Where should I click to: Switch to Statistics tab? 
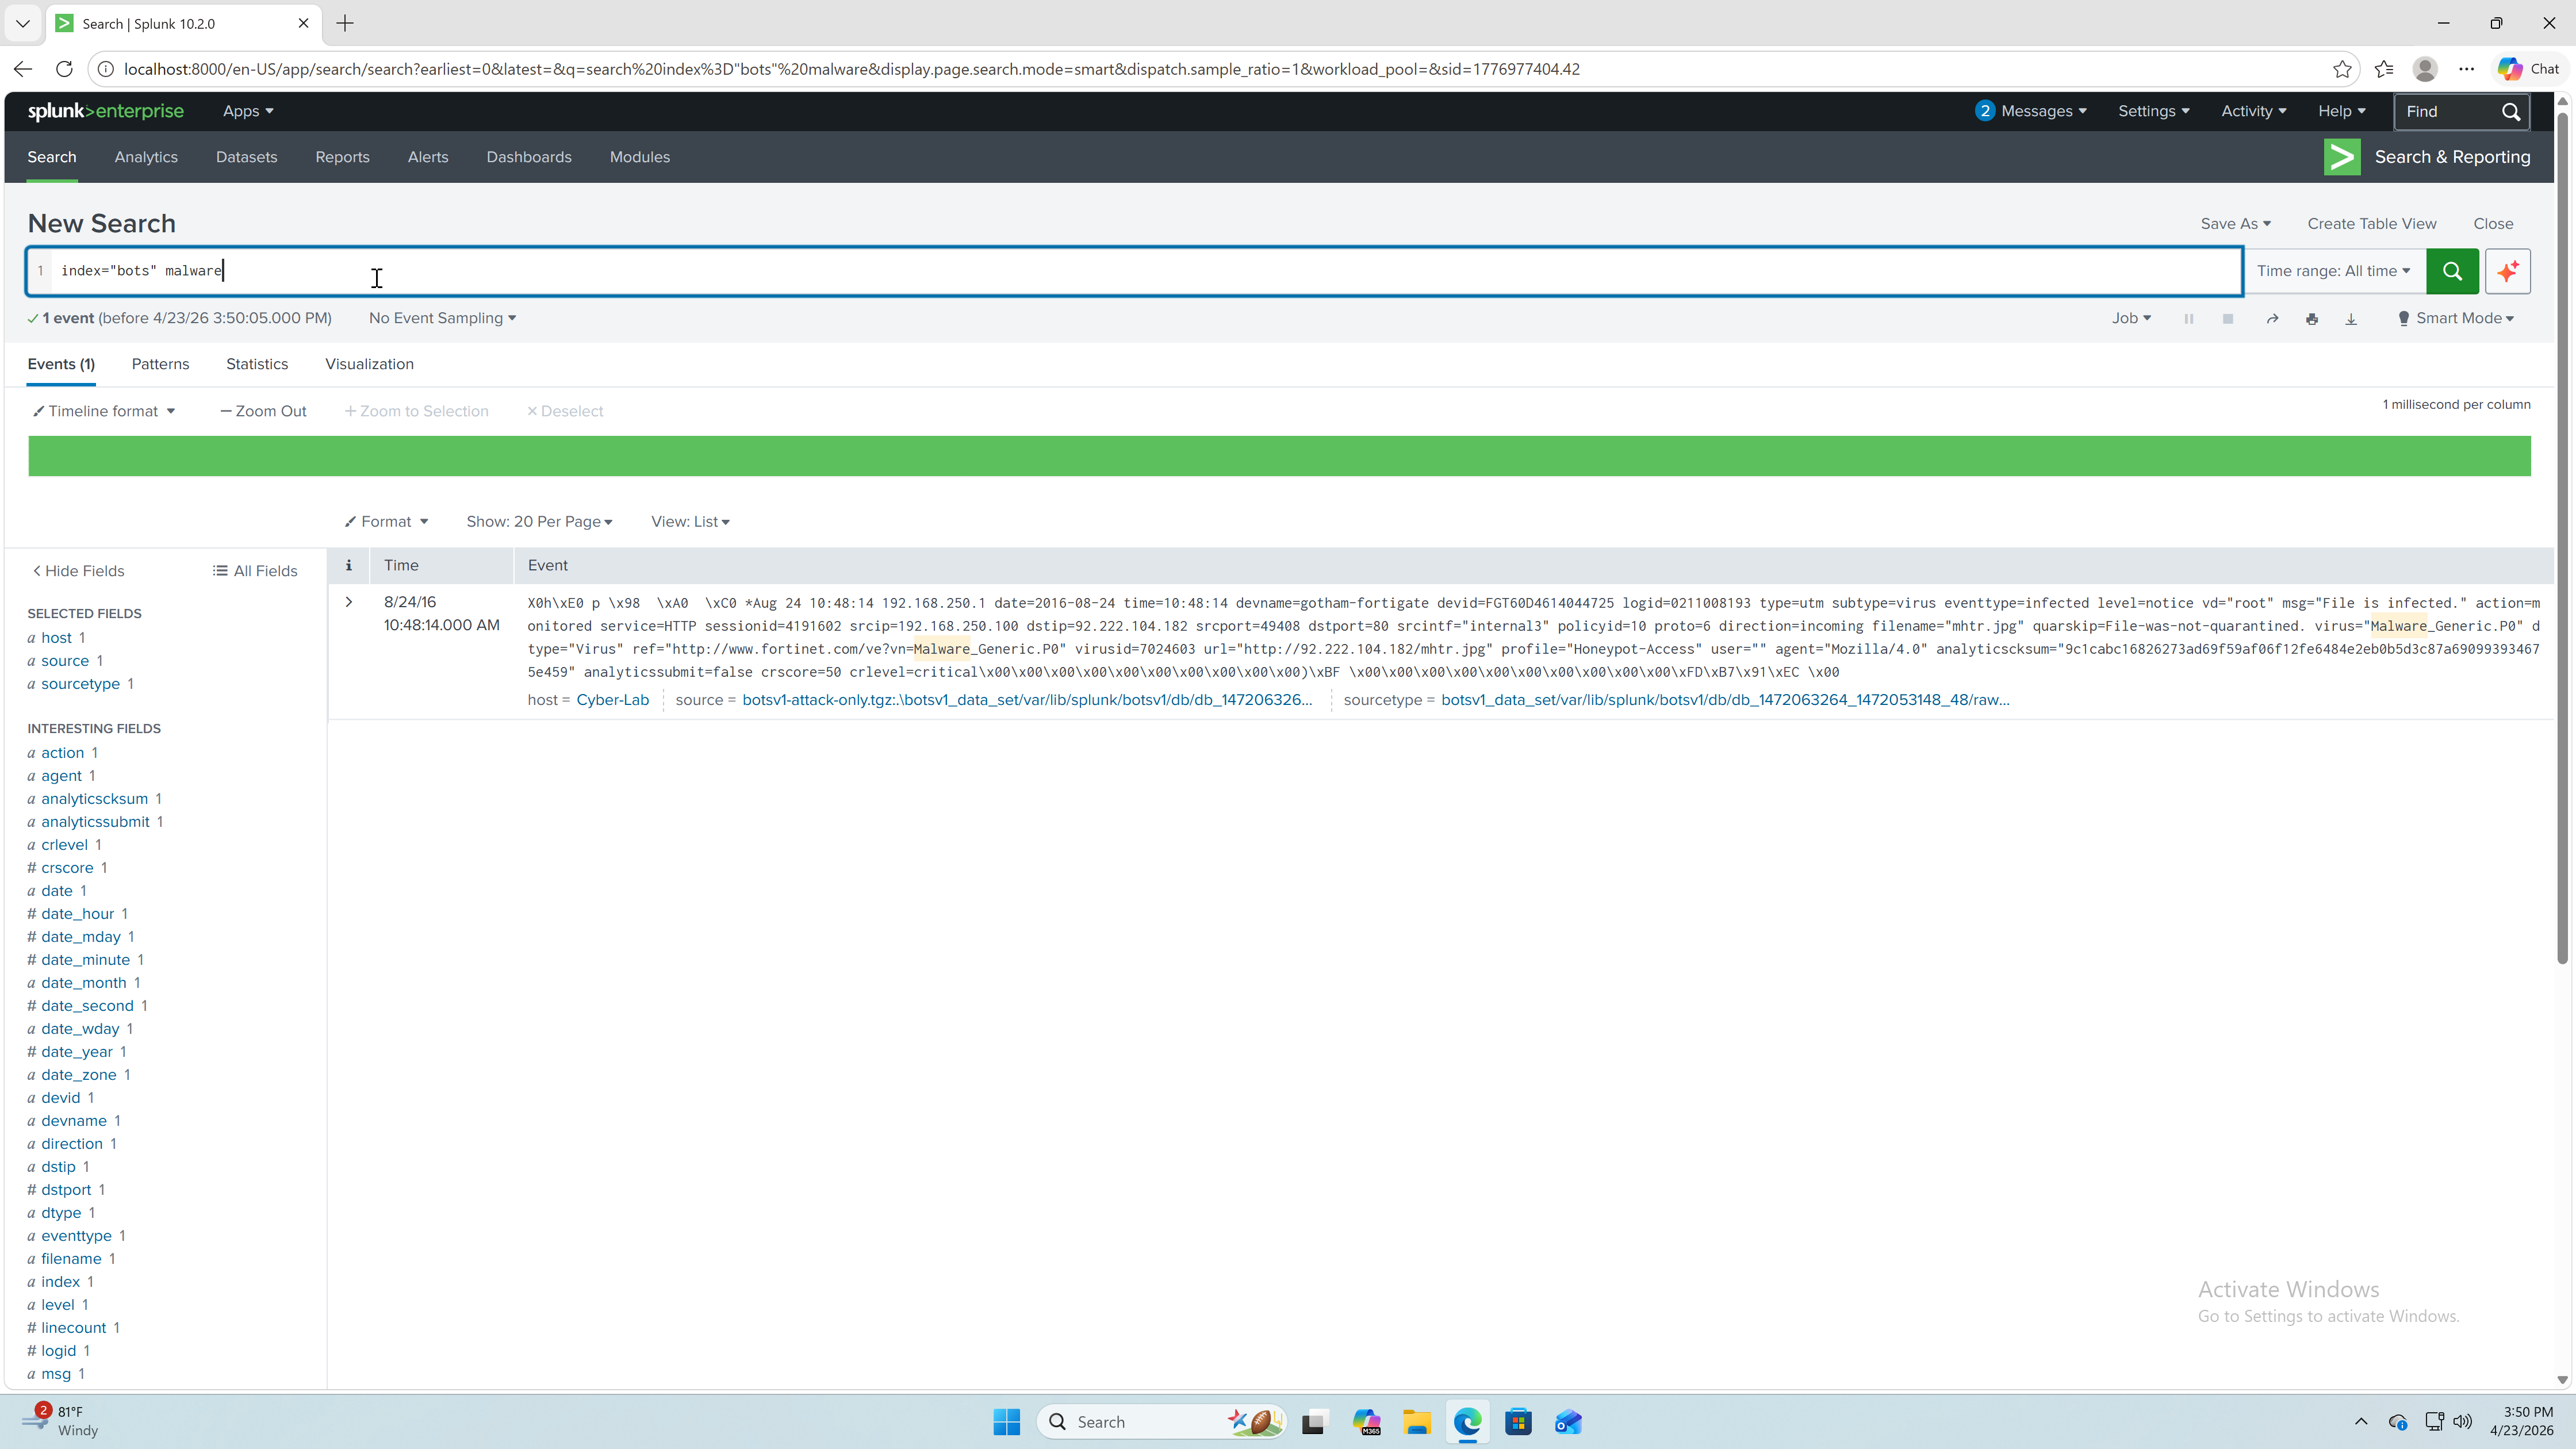257,364
